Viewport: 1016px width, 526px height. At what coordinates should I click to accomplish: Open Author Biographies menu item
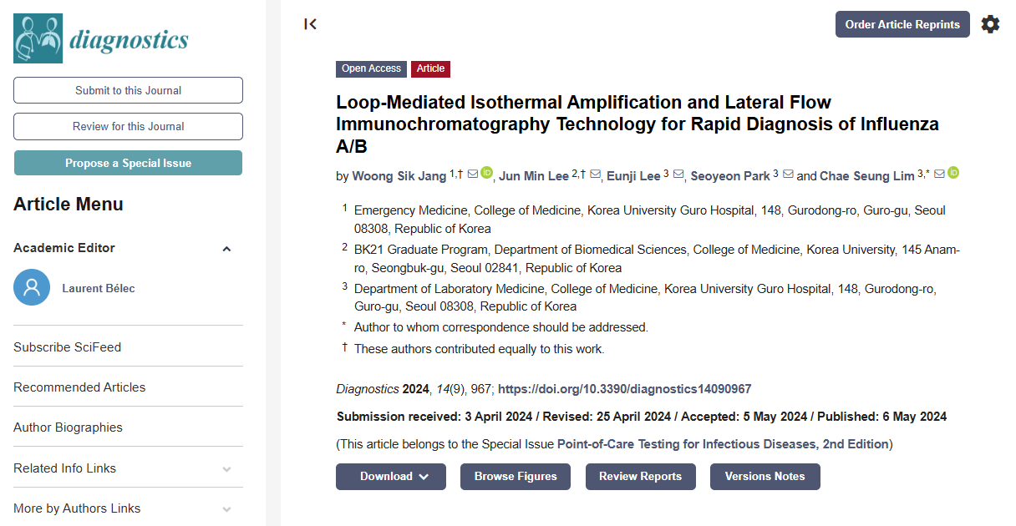click(68, 427)
